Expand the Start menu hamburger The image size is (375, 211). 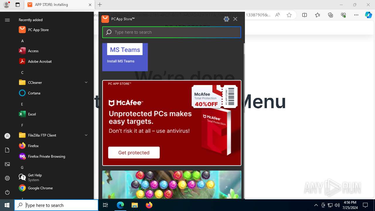coord(7,20)
